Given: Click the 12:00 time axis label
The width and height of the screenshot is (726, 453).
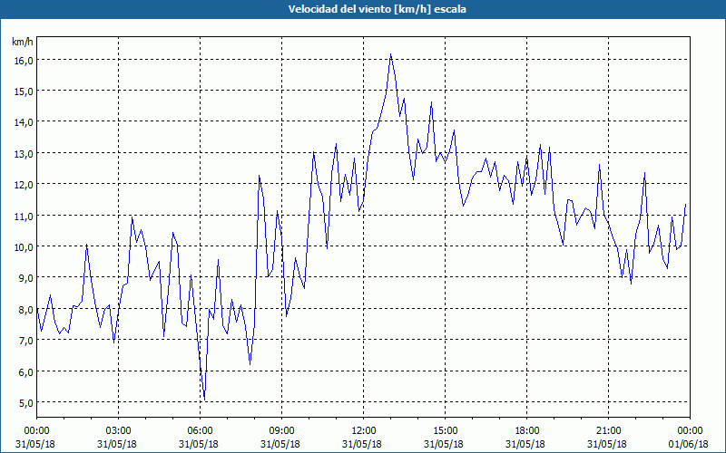Looking at the screenshot, I should point(364,431).
